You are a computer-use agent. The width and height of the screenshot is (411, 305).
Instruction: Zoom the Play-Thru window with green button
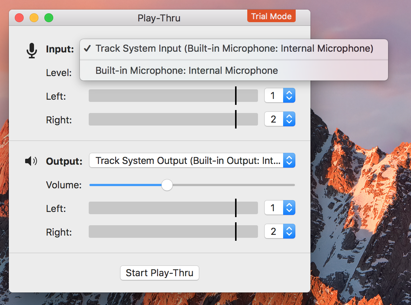click(x=49, y=18)
